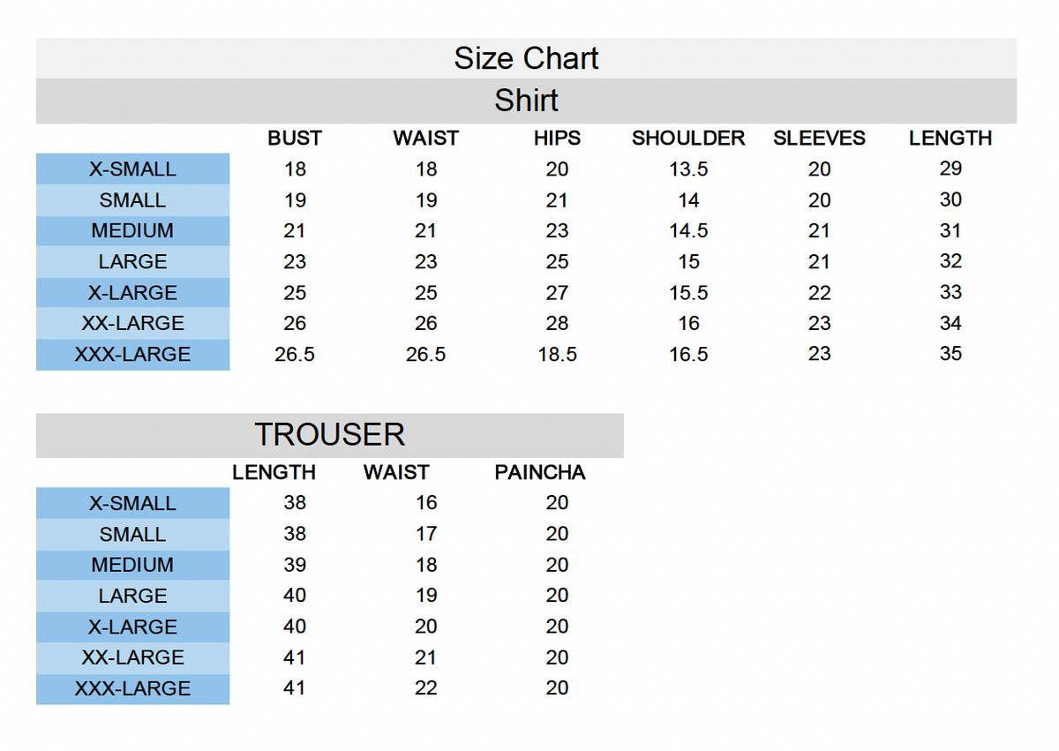1059x751 pixels.
Task: Select the trouser XX-LARGE size row label
Action: coord(132,658)
